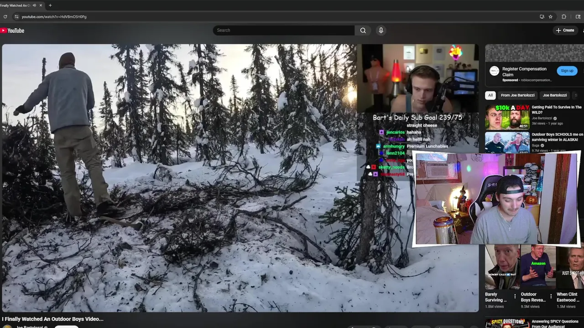Click the Premium Lunchables chat message

(428, 146)
